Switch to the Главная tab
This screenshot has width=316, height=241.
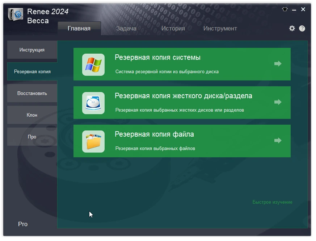point(79,29)
